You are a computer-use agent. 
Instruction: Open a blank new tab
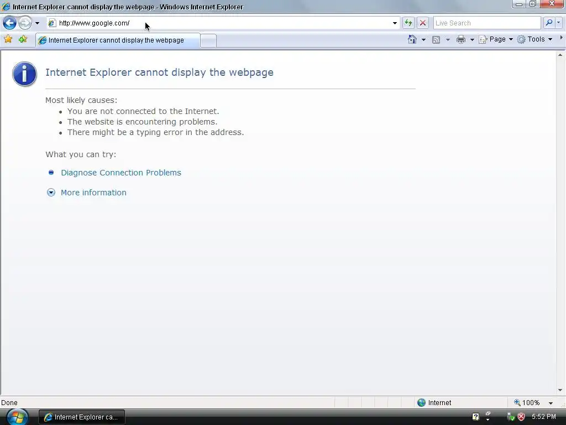point(208,40)
